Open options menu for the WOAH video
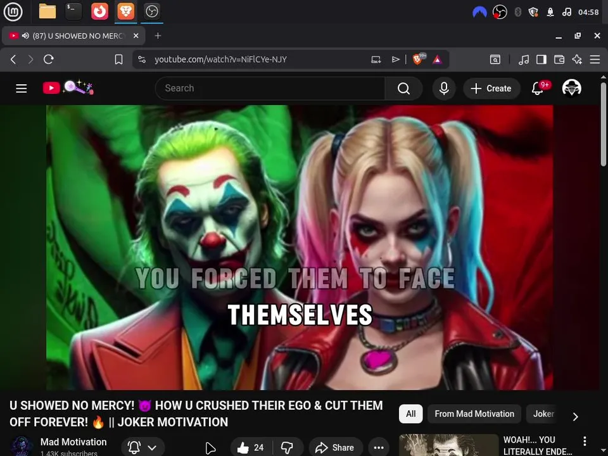This screenshot has width=608, height=456. tap(585, 441)
